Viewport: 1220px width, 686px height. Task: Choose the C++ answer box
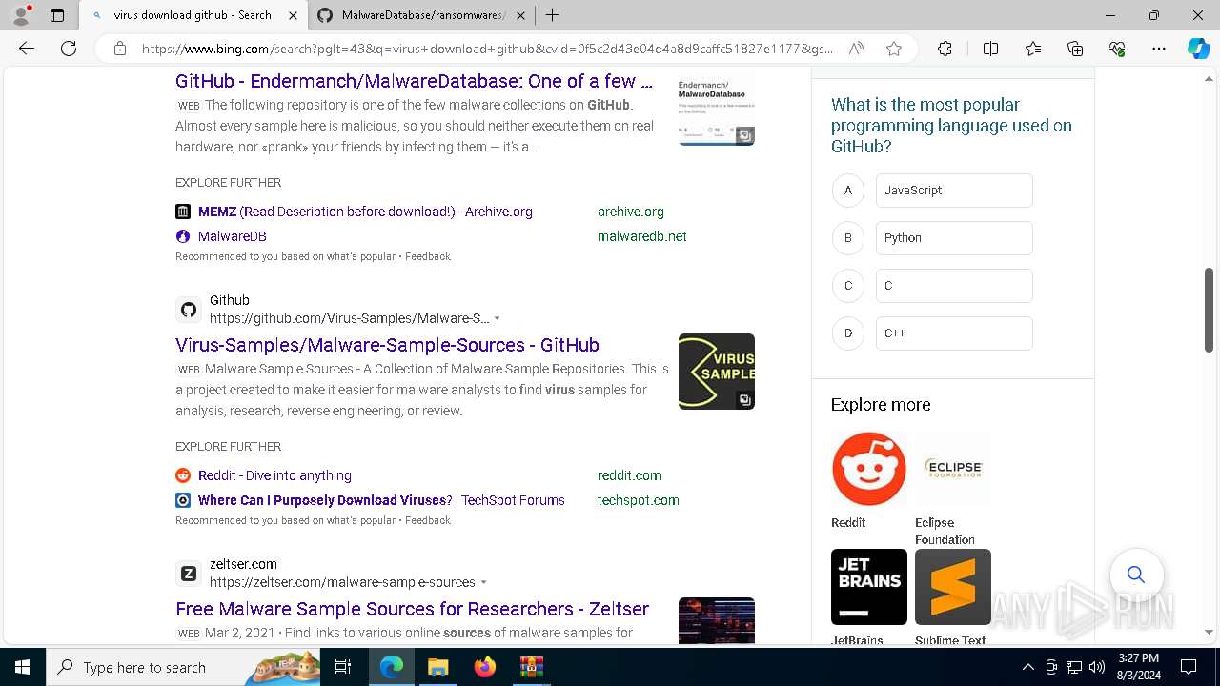coord(954,333)
